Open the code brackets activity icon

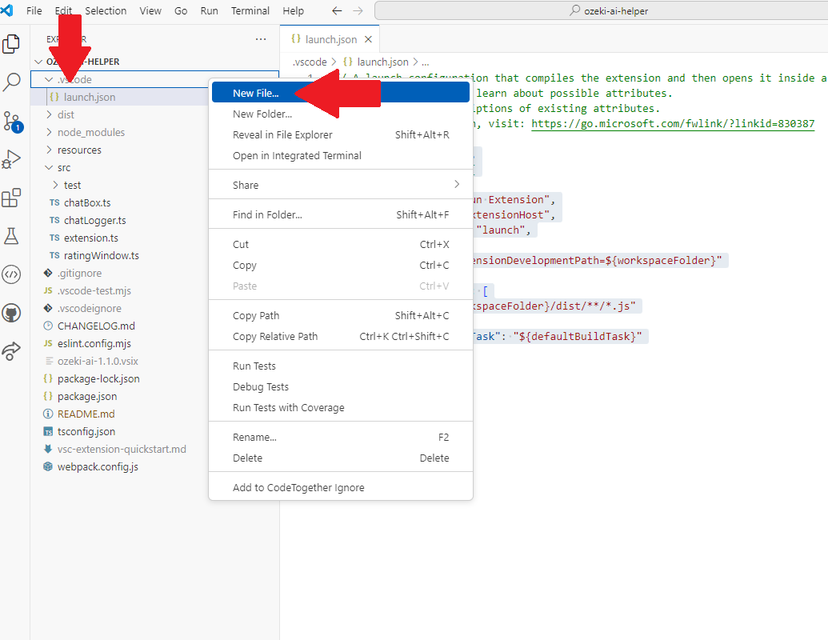tap(11, 274)
